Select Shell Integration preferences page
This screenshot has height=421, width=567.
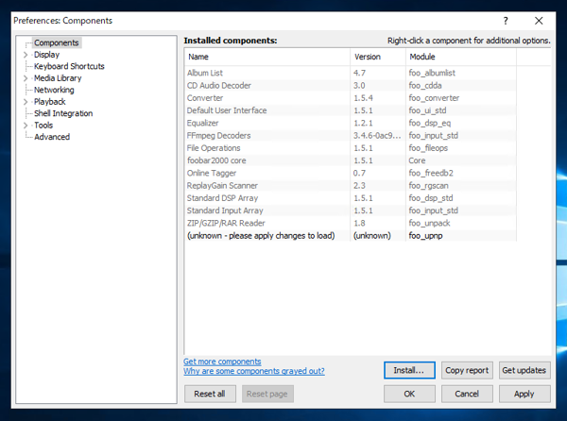click(x=63, y=113)
